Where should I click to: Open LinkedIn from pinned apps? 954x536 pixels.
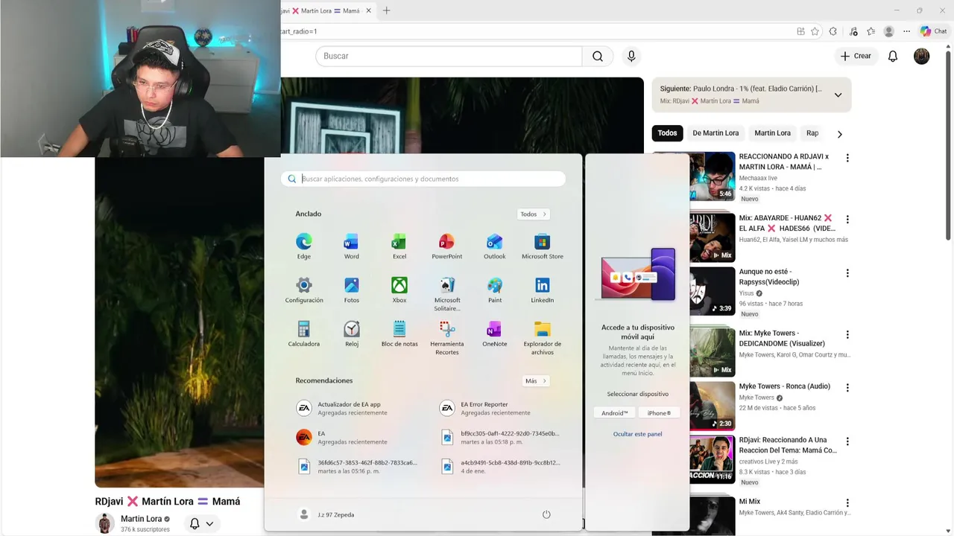click(543, 290)
